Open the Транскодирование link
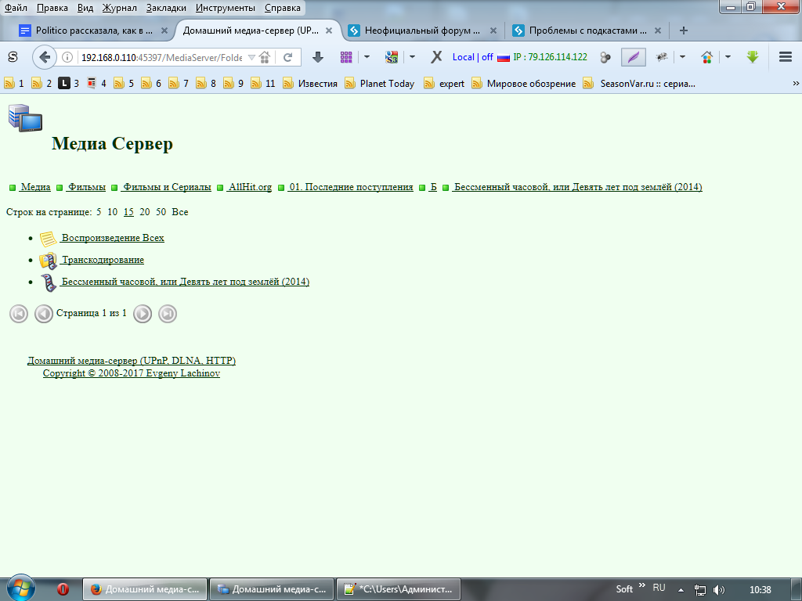This screenshot has height=601, width=802. (x=103, y=260)
